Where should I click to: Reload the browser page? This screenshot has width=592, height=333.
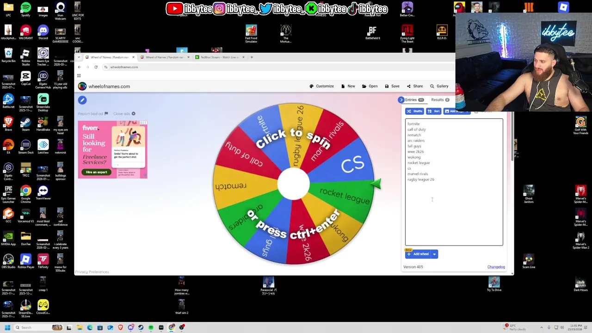96,67
